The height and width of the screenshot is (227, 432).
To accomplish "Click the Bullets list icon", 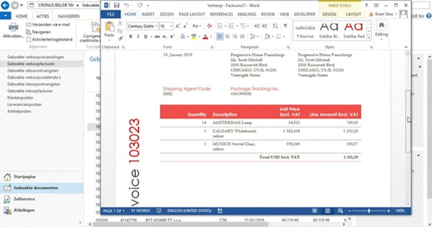I will click(x=220, y=26).
